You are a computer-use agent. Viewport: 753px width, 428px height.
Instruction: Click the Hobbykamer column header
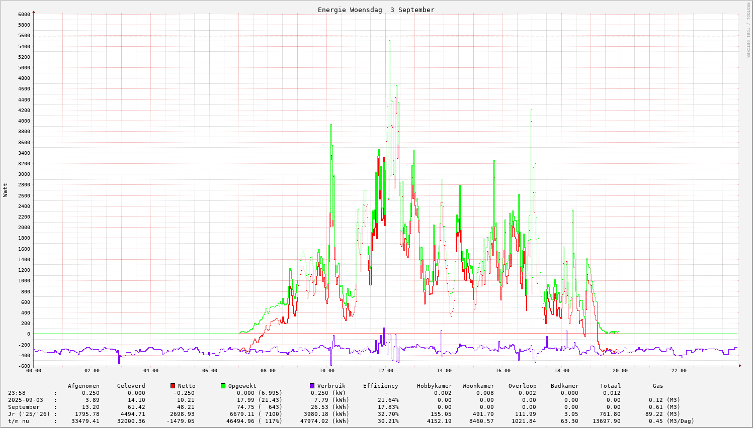tap(434, 386)
